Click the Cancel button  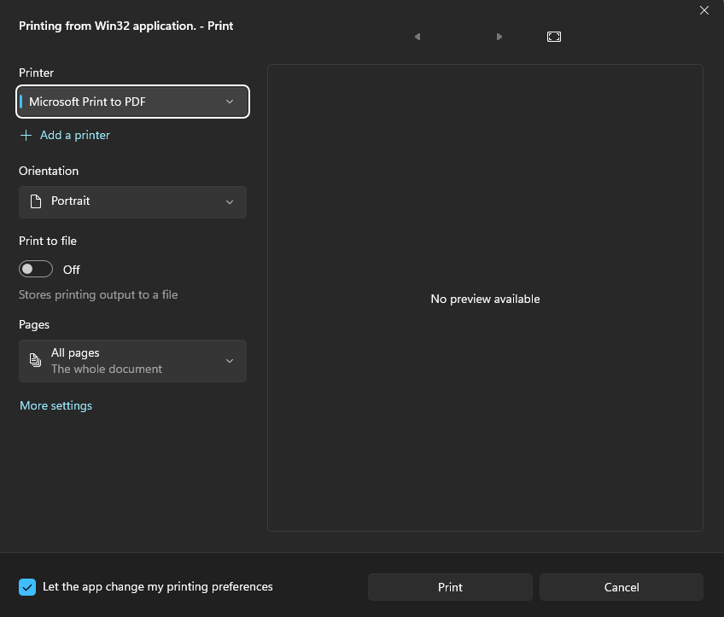[x=622, y=587]
